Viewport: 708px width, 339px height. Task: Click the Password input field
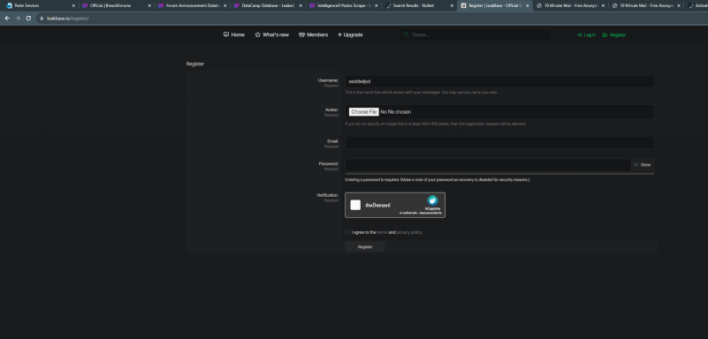click(488, 165)
